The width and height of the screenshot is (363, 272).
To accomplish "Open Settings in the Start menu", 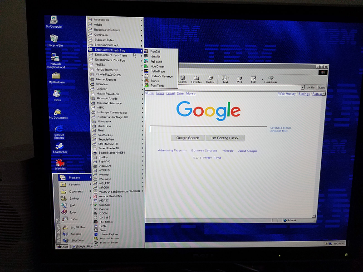I will [x=75, y=199].
